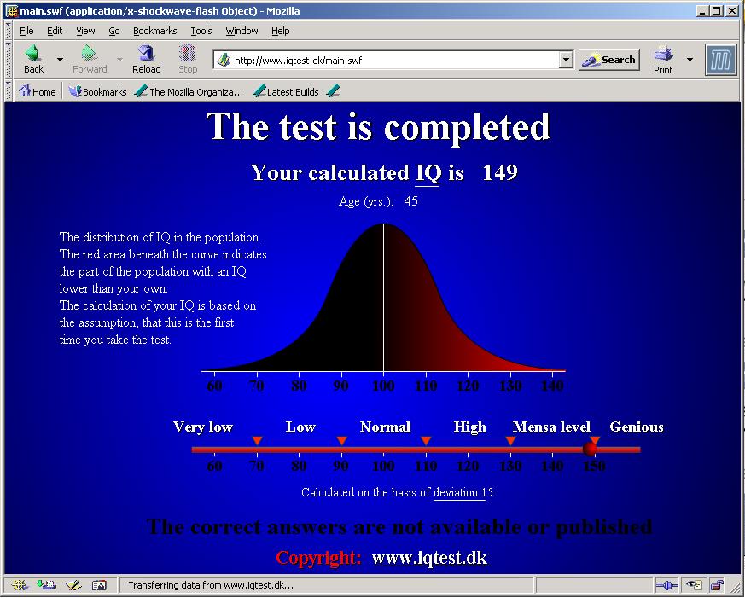This screenshot has height=598, width=745.
Task: Print the page with the Print icon
Action: (x=663, y=59)
